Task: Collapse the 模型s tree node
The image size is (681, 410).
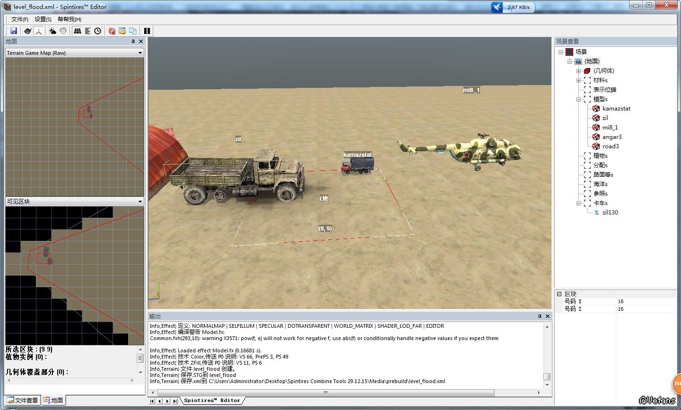Action: point(578,99)
